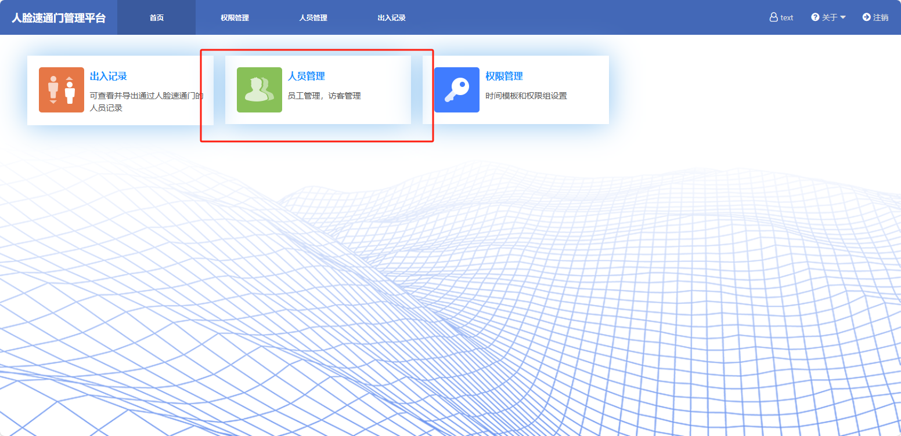Select 出入记录 in the top navigation bar

click(391, 17)
